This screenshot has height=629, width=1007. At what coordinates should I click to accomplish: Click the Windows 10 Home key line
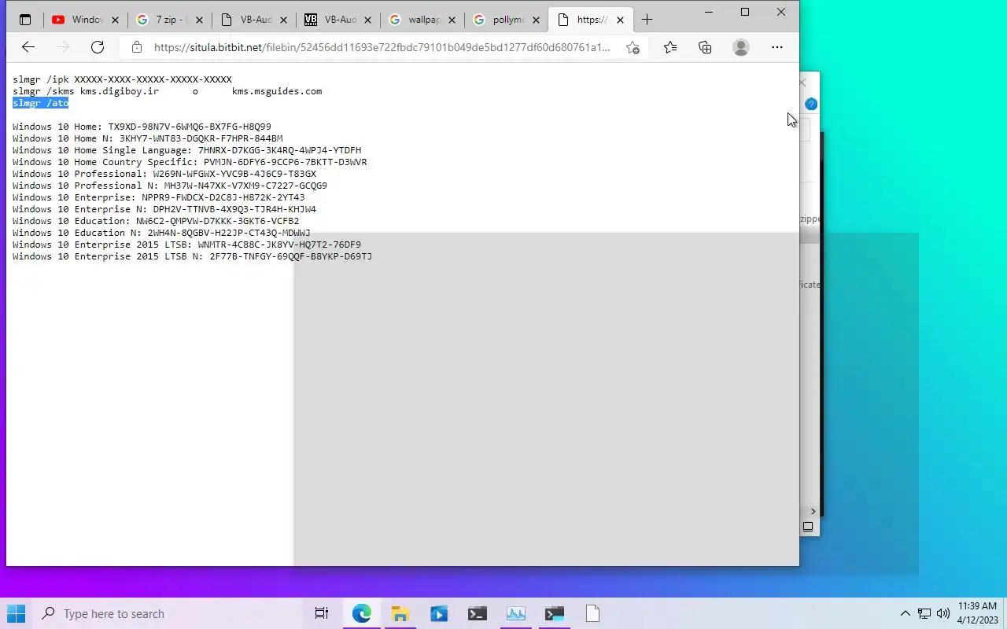click(142, 127)
